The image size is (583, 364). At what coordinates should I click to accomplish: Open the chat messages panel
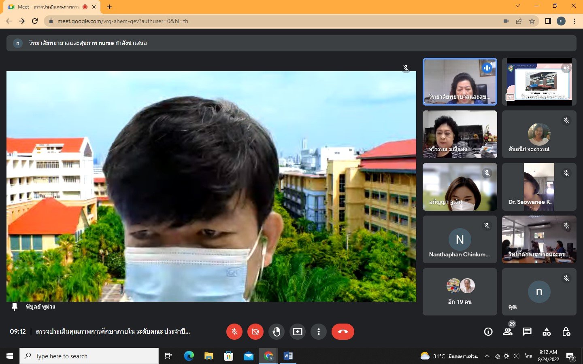527,332
